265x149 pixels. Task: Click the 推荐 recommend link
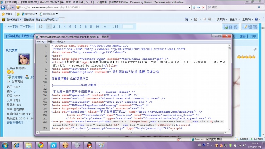tap(243, 36)
